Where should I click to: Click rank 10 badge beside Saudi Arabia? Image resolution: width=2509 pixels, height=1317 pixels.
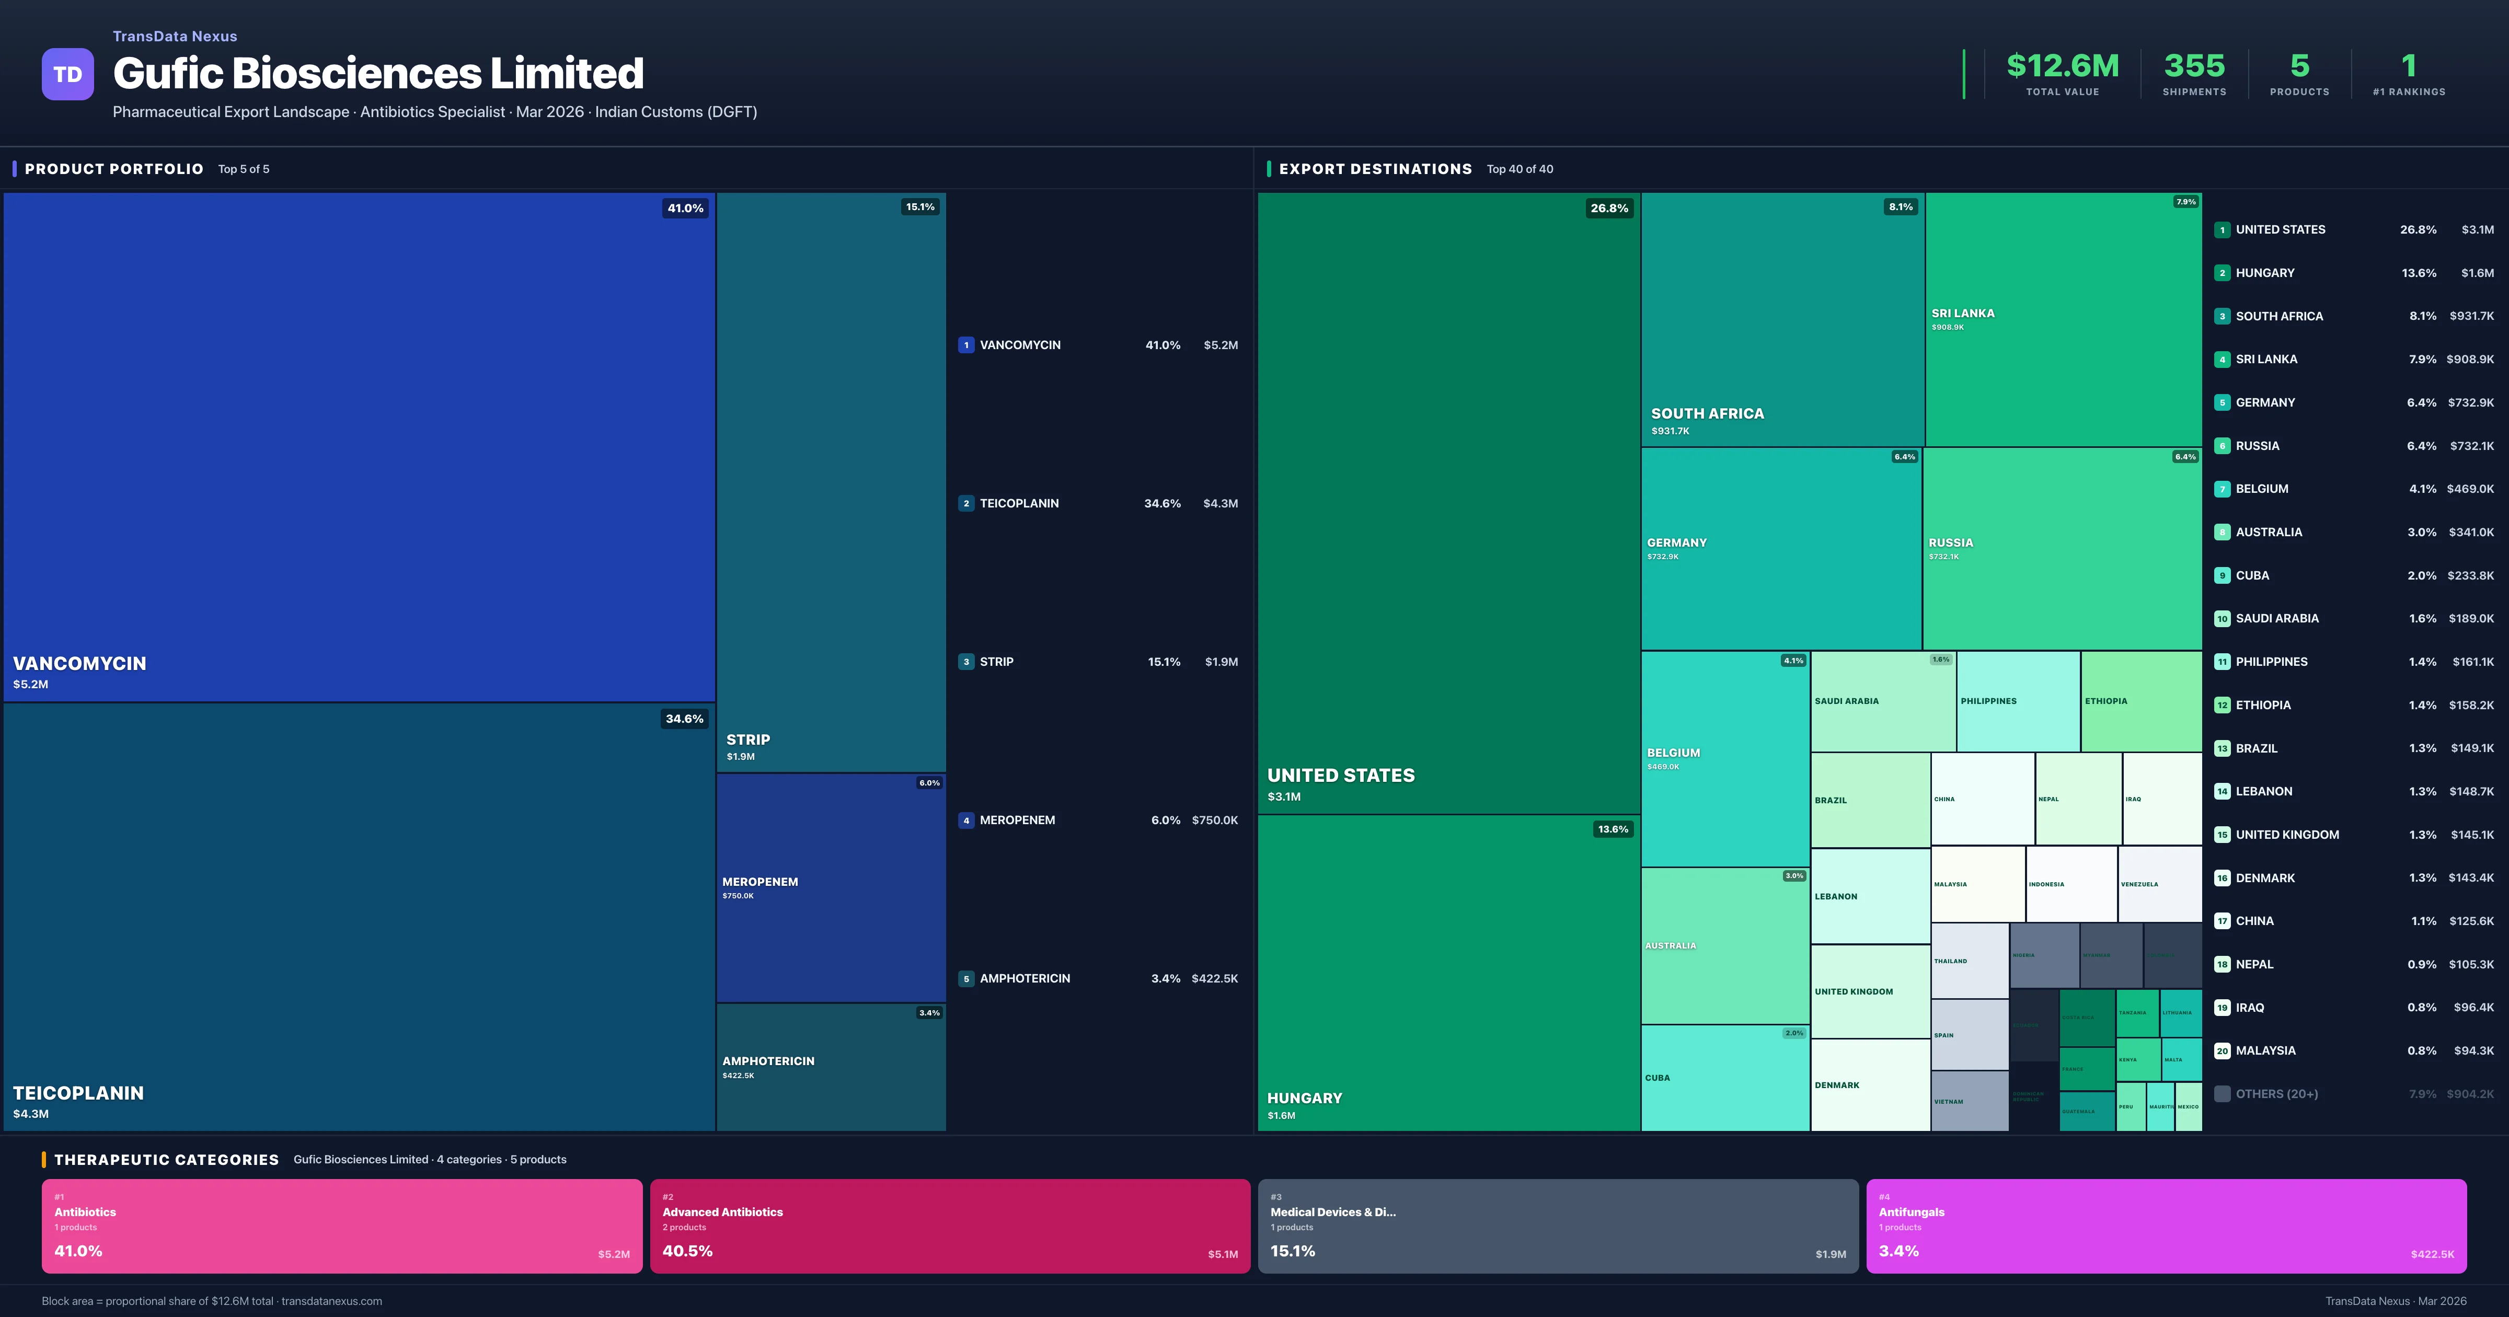click(2222, 619)
